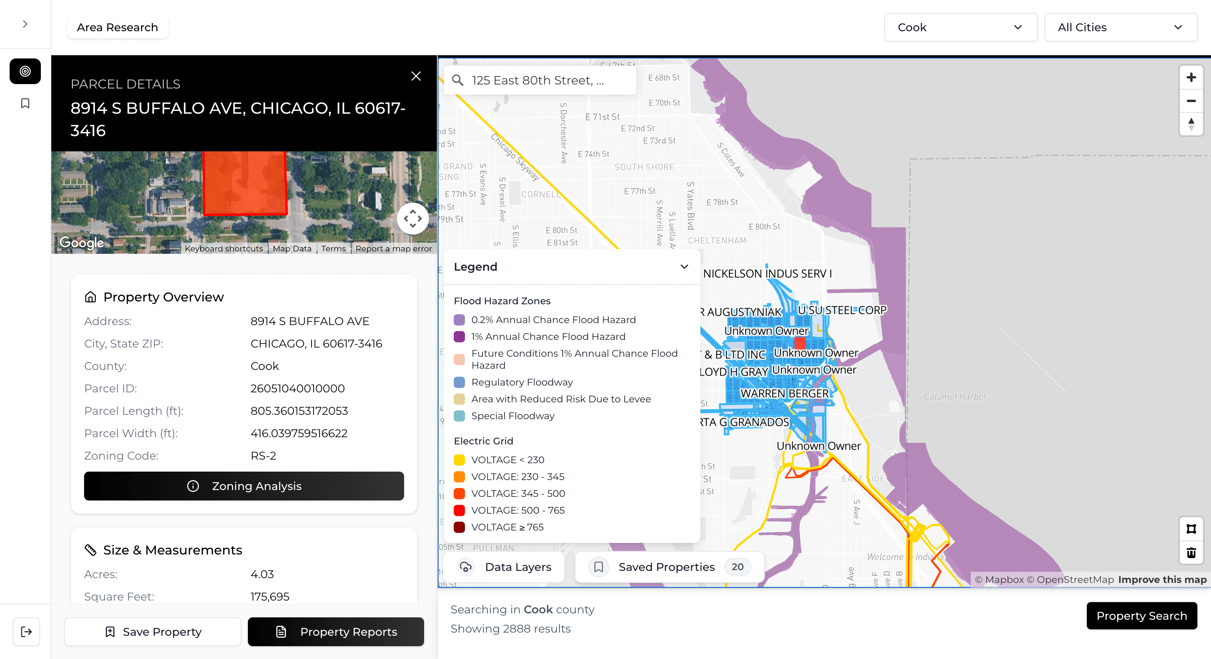Click the logout icon in the sidebar
1211x659 pixels.
[x=26, y=632]
